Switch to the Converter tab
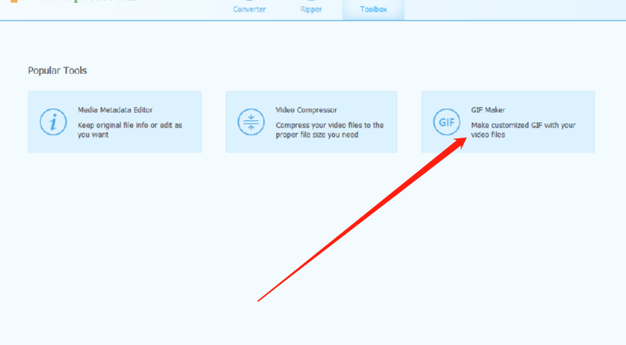The height and width of the screenshot is (345, 626). 250,10
